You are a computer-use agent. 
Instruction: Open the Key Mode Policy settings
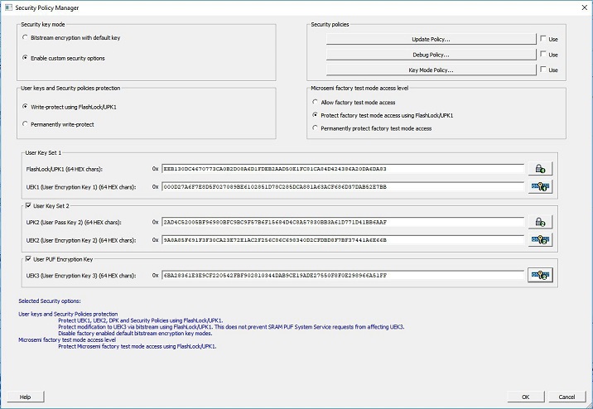430,70
